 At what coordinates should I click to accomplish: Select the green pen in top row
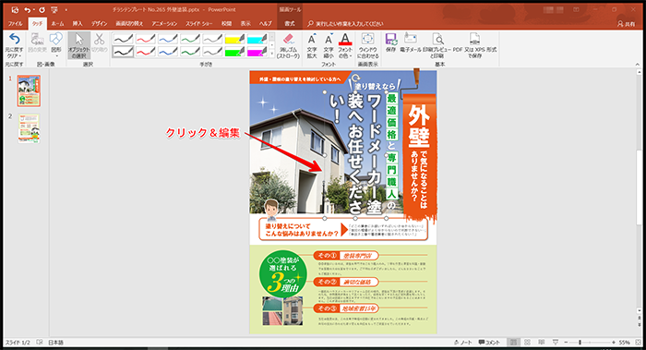click(190, 39)
